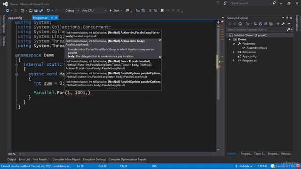
Task: Click the Open File folder icon
Action: 31,11
